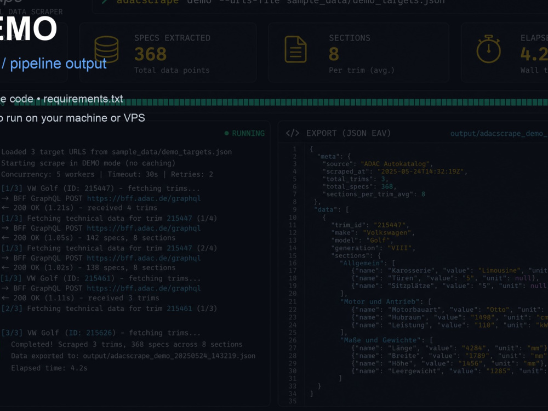Click the 'Loaded 3 target URLS' log line

(116, 152)
